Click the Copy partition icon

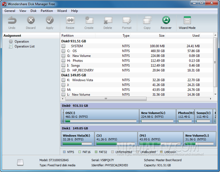[x=147, y=20]
